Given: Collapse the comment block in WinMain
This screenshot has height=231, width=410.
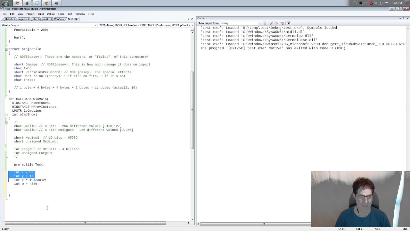Looking at the screenshot, I should click(6, 122).
